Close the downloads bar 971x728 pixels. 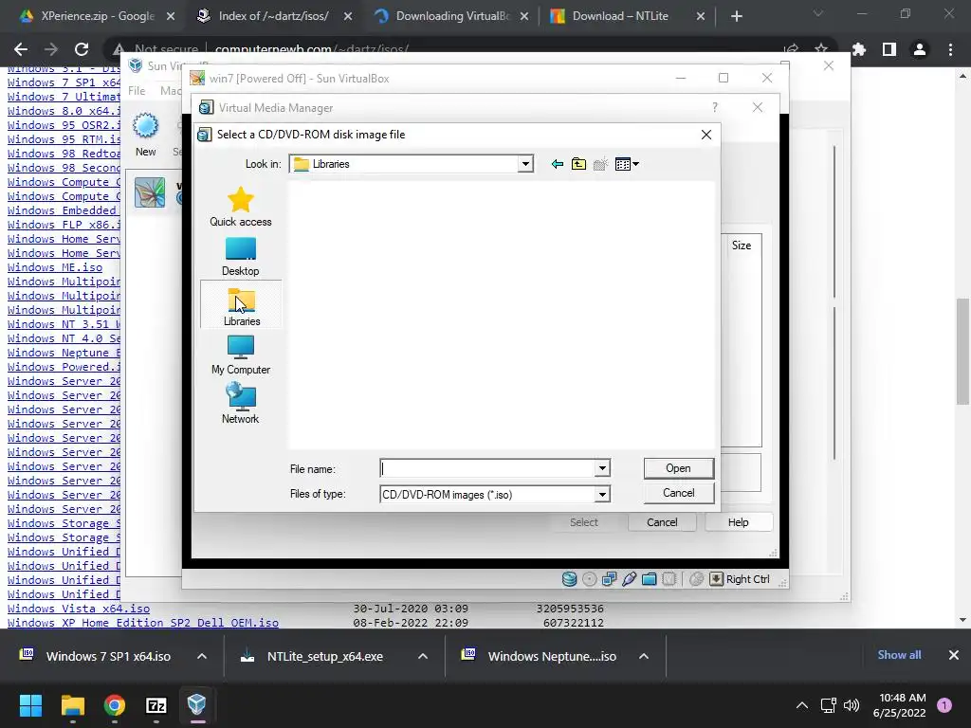tap(954, 655)
